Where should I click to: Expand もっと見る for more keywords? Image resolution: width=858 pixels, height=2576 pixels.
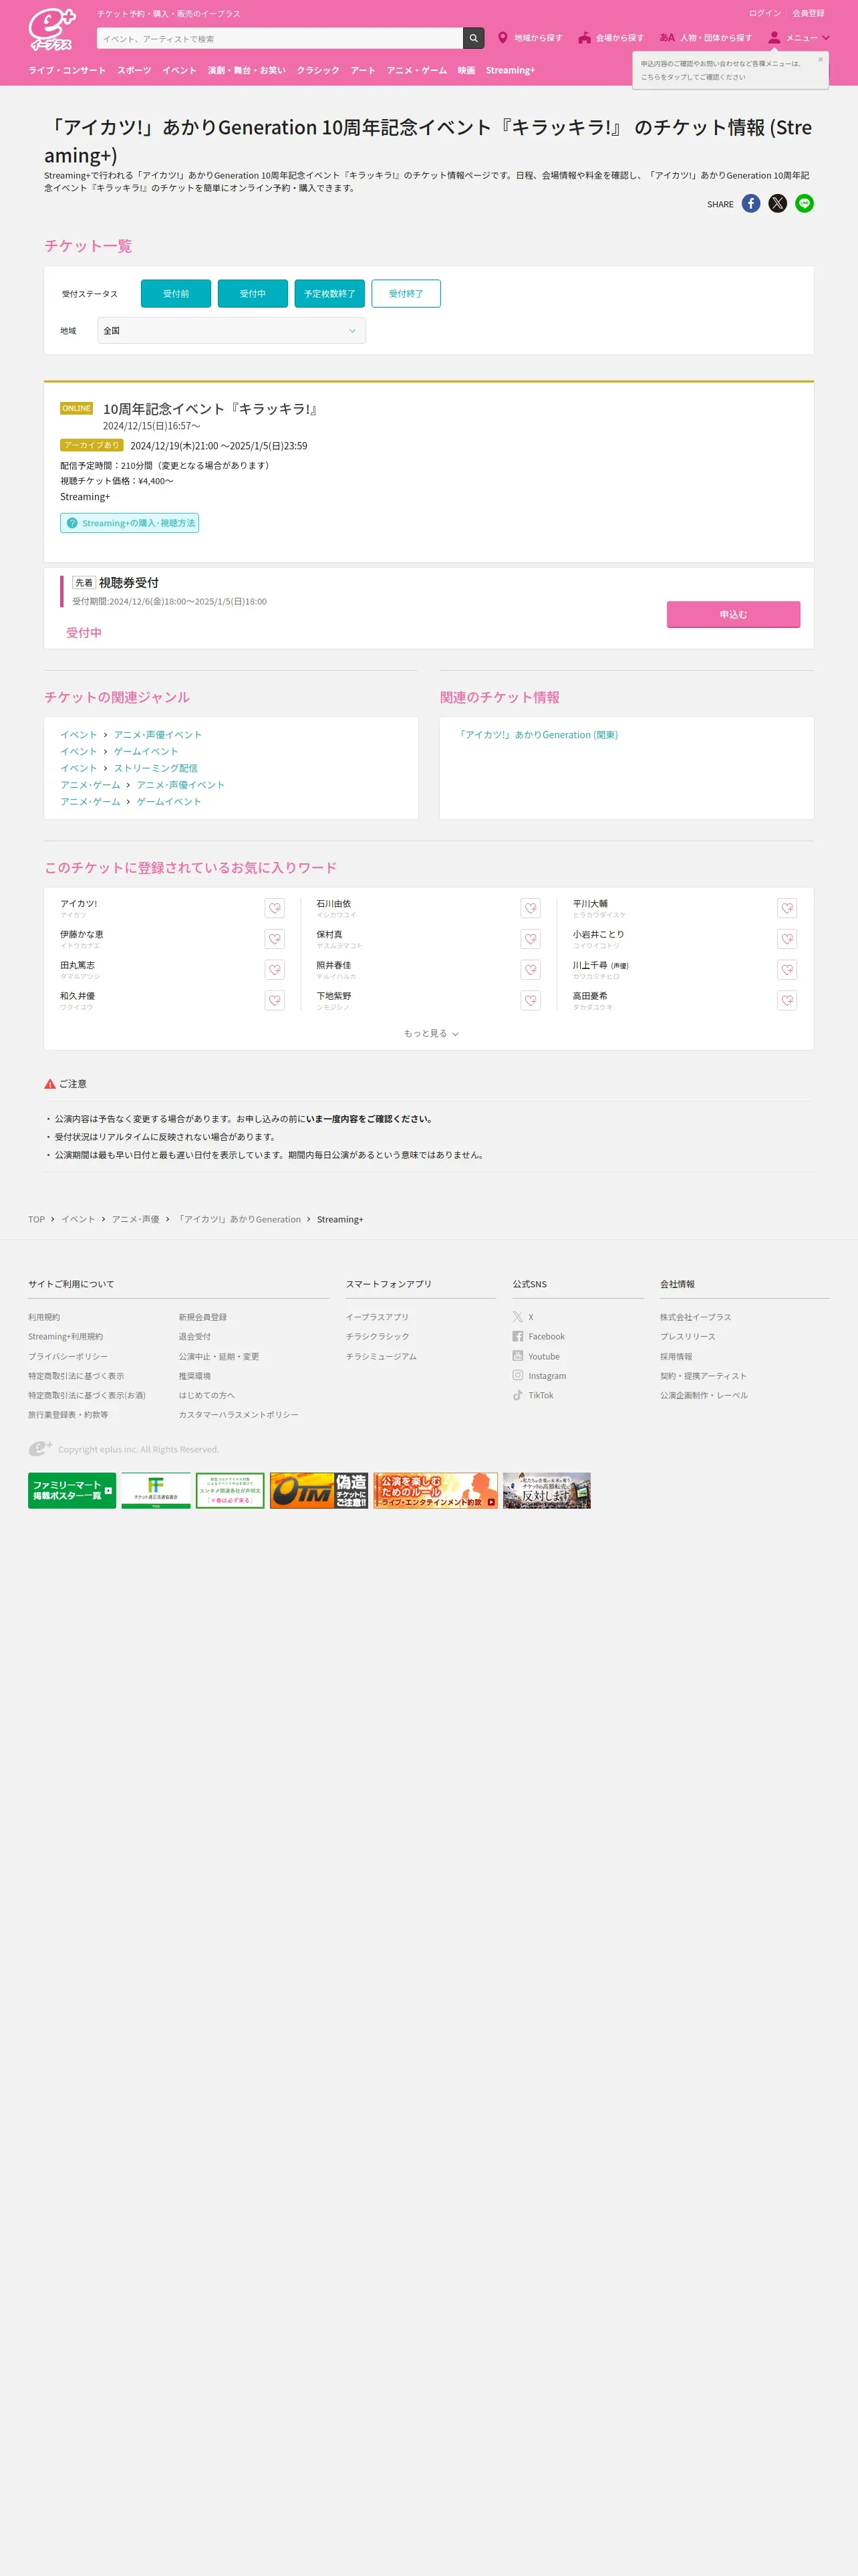tap(430, 1034)
